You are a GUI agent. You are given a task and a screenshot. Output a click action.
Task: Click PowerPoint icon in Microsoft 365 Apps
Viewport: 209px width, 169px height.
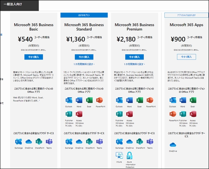coord(173,114)
